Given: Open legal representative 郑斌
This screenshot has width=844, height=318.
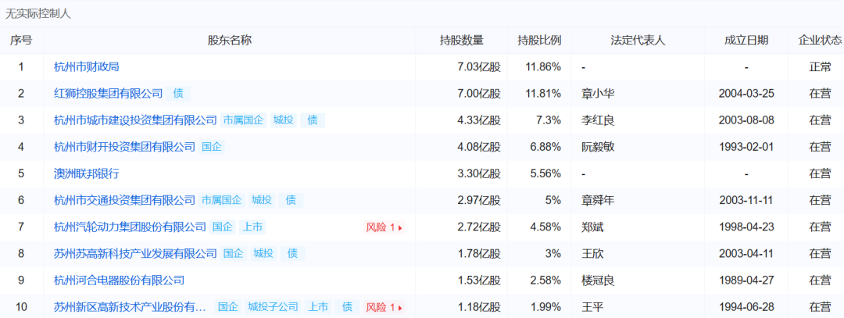Looking at the screenshot, I should pos(592,227).
